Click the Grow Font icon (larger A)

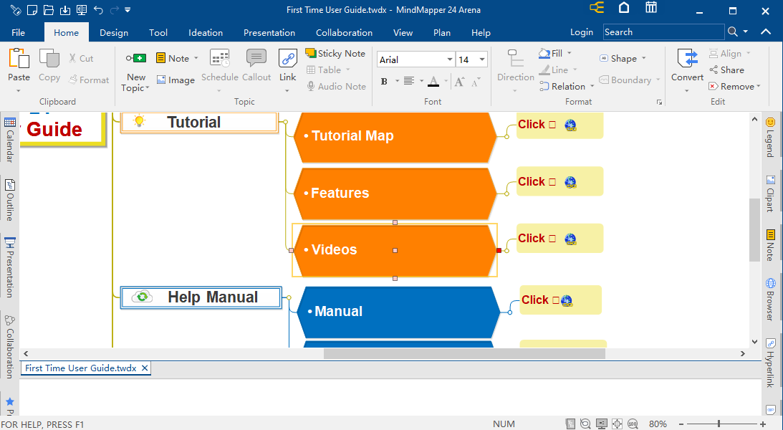tap(459, 82)
